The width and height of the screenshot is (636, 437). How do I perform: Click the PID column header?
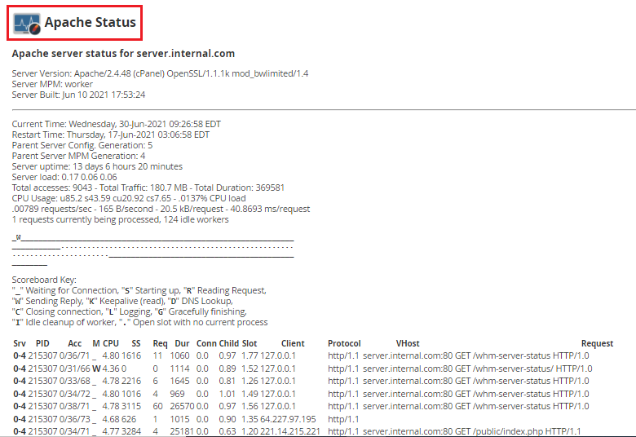click(x=42, y=343)
